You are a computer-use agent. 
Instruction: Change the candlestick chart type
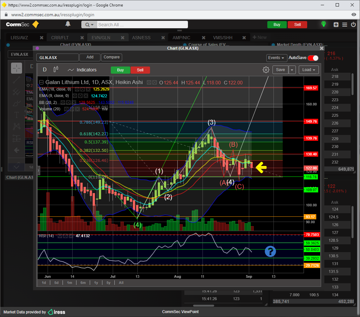(x=56, y=69)
